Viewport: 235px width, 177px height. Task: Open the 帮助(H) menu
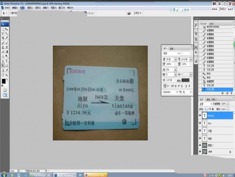pos(70,8)
